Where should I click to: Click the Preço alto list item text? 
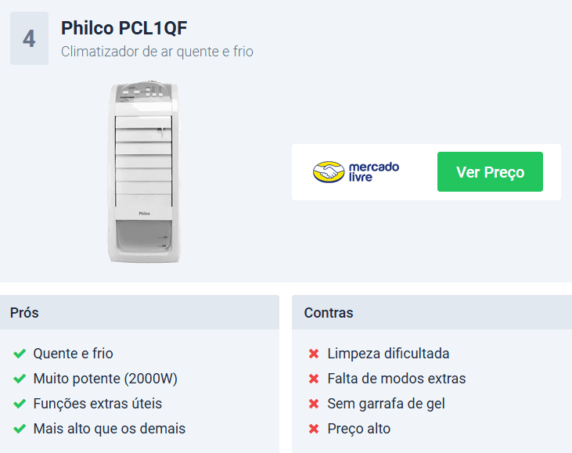(x=359, y=429)
